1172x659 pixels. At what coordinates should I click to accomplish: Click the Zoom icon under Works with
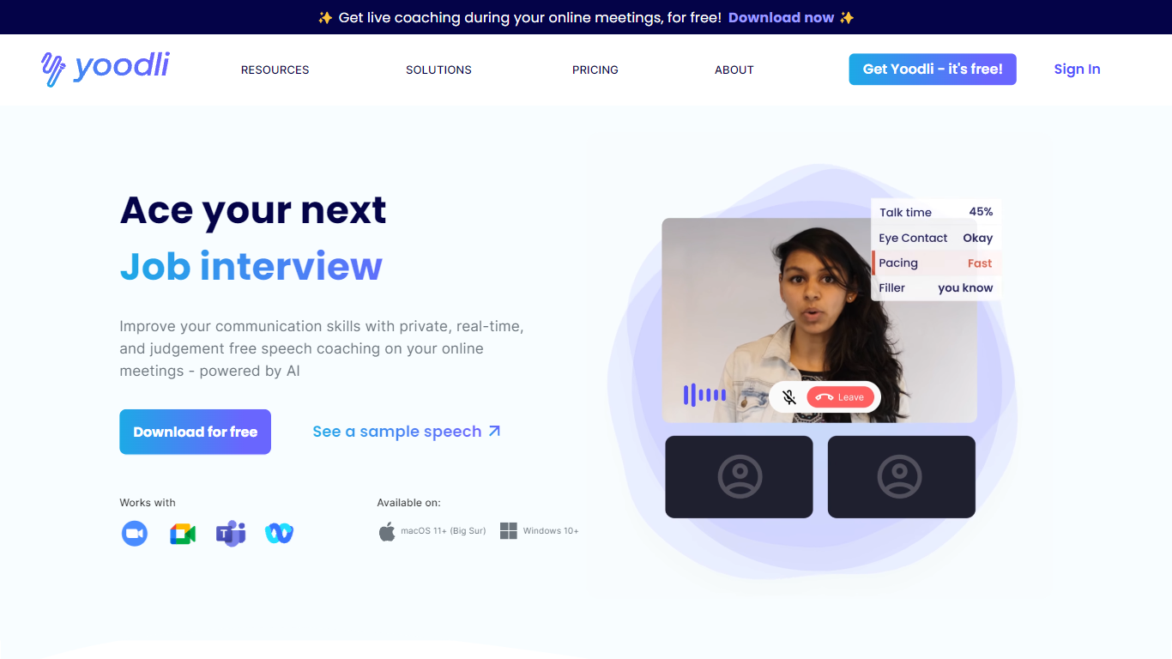coord(134,533)
